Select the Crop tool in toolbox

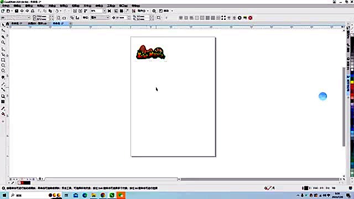point(3,37)
